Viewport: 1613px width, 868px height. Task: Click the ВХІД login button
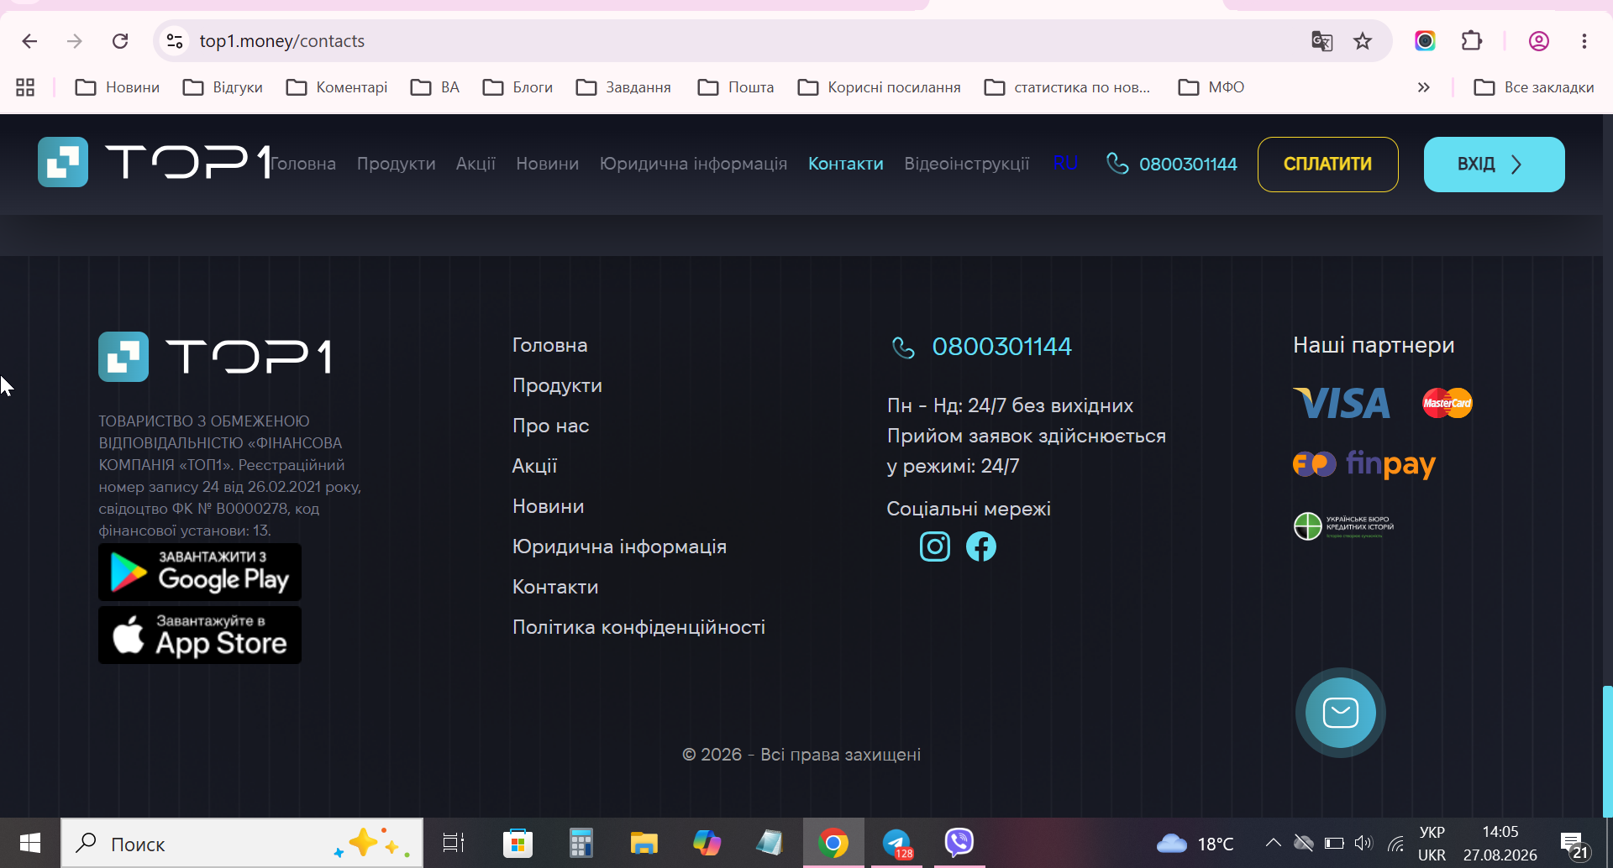click(x=1495, y=165)
